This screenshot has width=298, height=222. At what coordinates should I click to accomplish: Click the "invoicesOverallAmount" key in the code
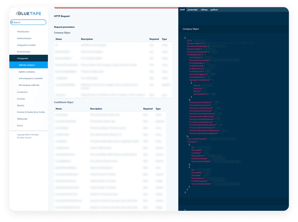201,102
